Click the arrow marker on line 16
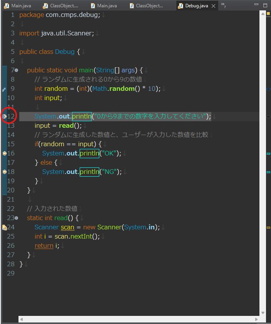 click(4, 153)
